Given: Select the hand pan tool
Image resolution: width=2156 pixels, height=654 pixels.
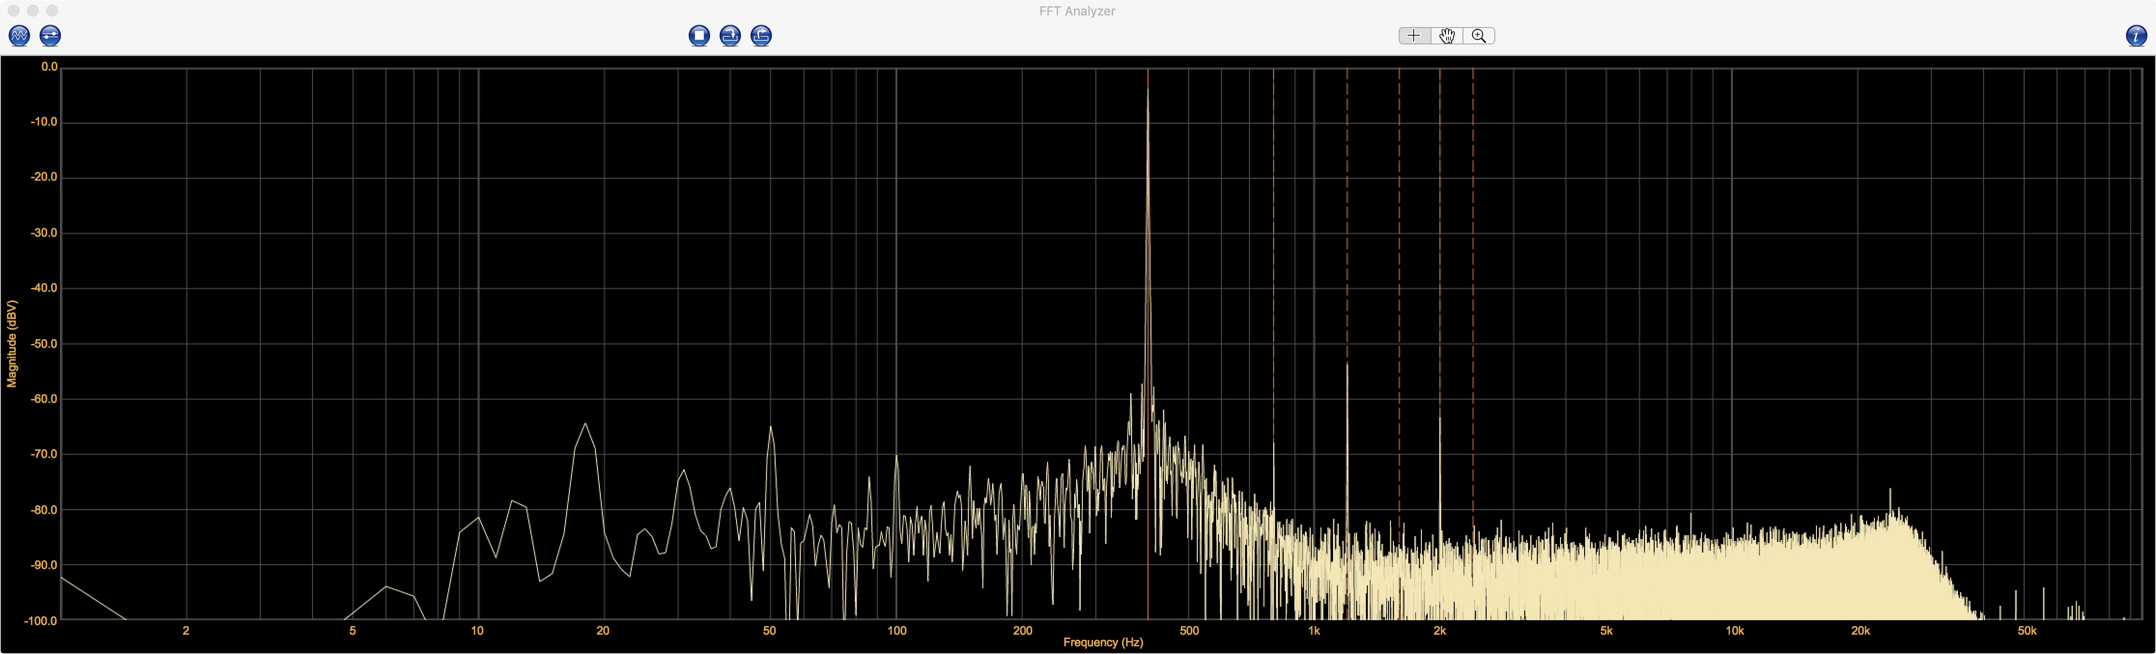Looking at the screenshot, I should click(x=1446, y=35).
